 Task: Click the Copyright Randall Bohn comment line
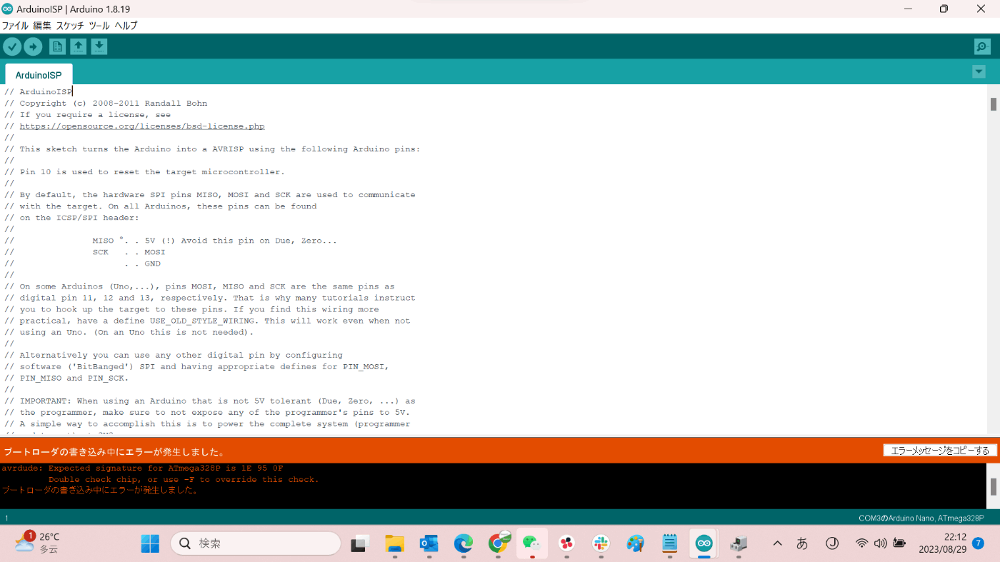pos(106,104)
